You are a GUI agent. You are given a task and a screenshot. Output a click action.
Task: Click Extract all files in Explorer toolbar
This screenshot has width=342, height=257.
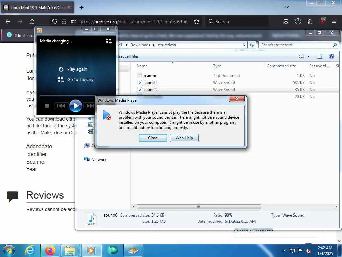click(x=128, y=56)
